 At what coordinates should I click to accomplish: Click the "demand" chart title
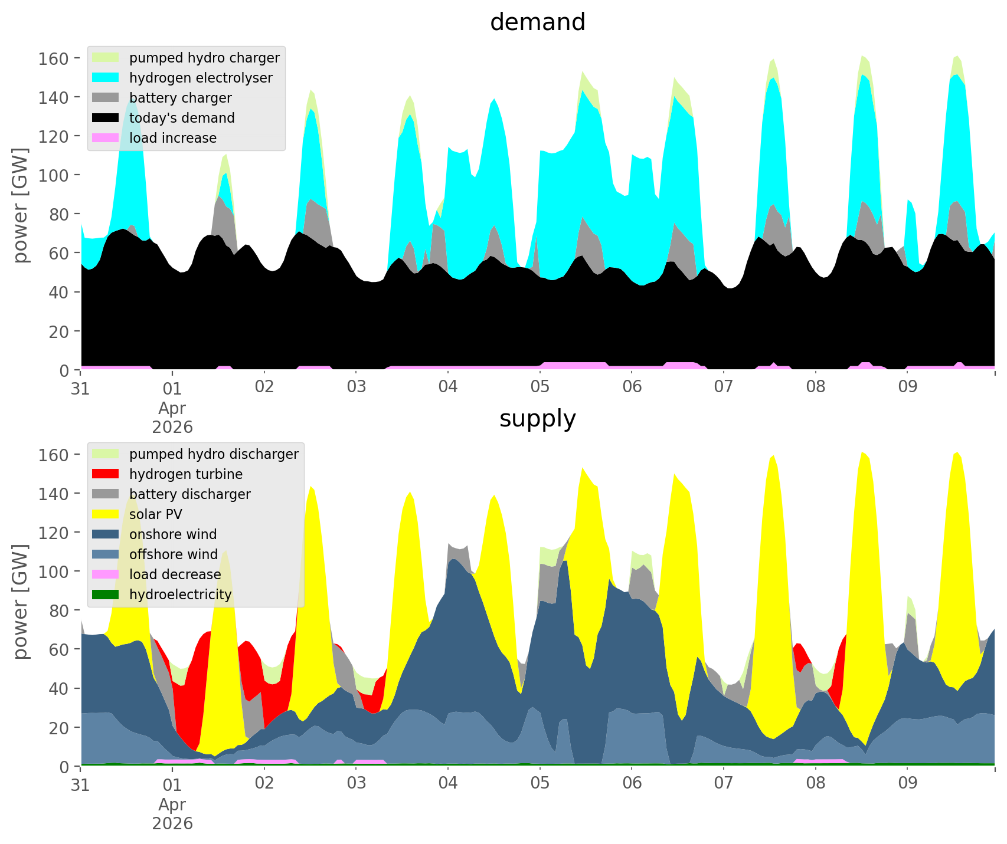click(x=537, y=22)
